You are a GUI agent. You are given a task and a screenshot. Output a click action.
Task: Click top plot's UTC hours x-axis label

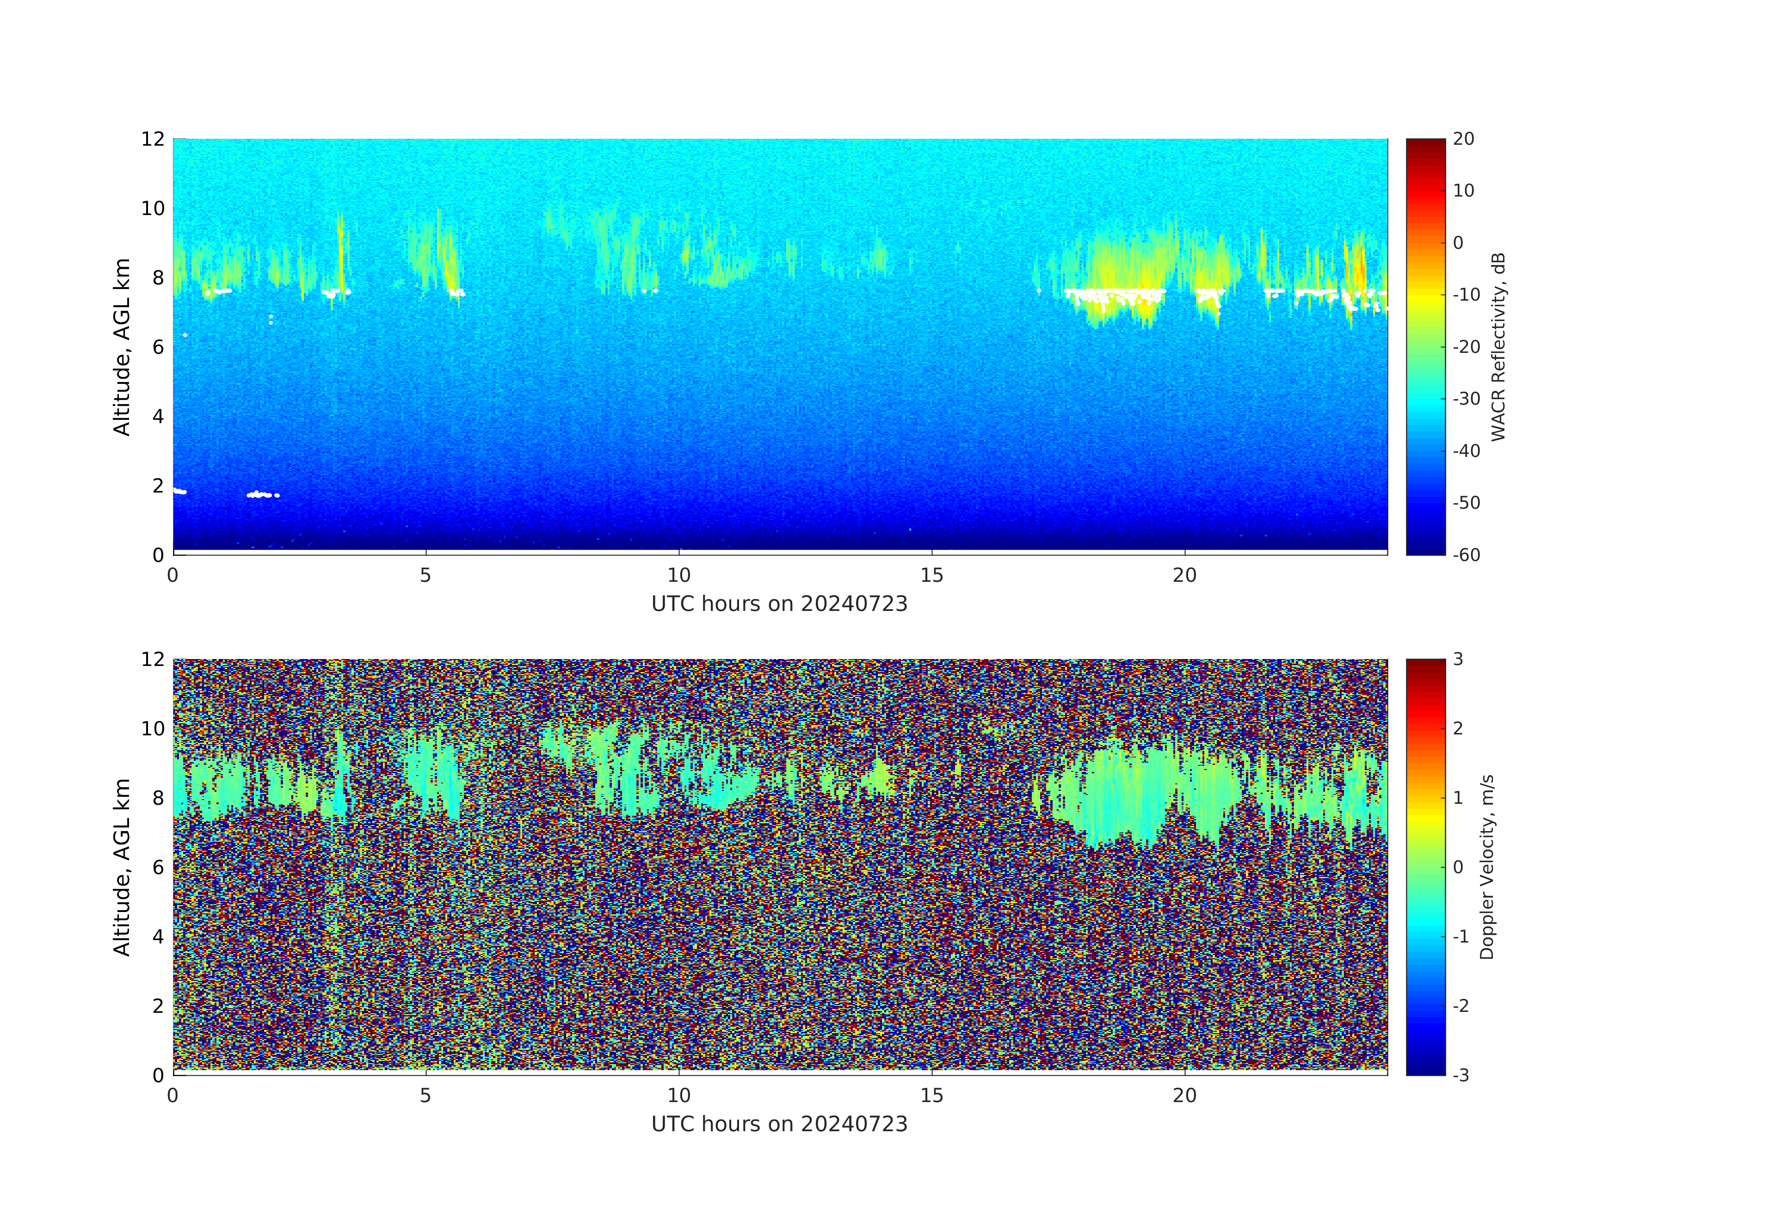click(x=779, y=604)
